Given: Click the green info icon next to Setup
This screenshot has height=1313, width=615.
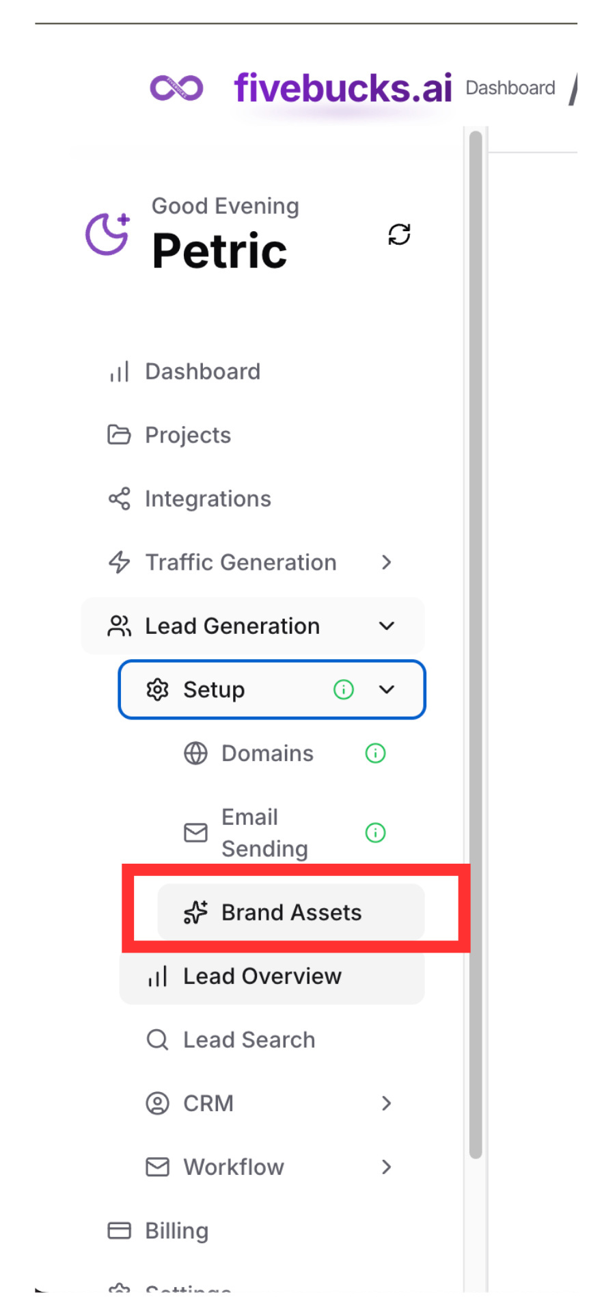Looking at the screenshot, I should (x=343, y=689).
